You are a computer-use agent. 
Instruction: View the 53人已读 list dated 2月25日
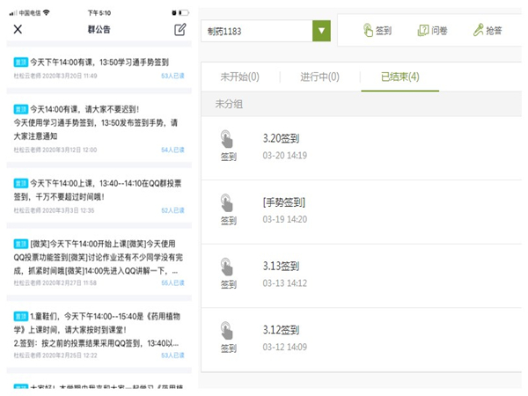(172, 356)
